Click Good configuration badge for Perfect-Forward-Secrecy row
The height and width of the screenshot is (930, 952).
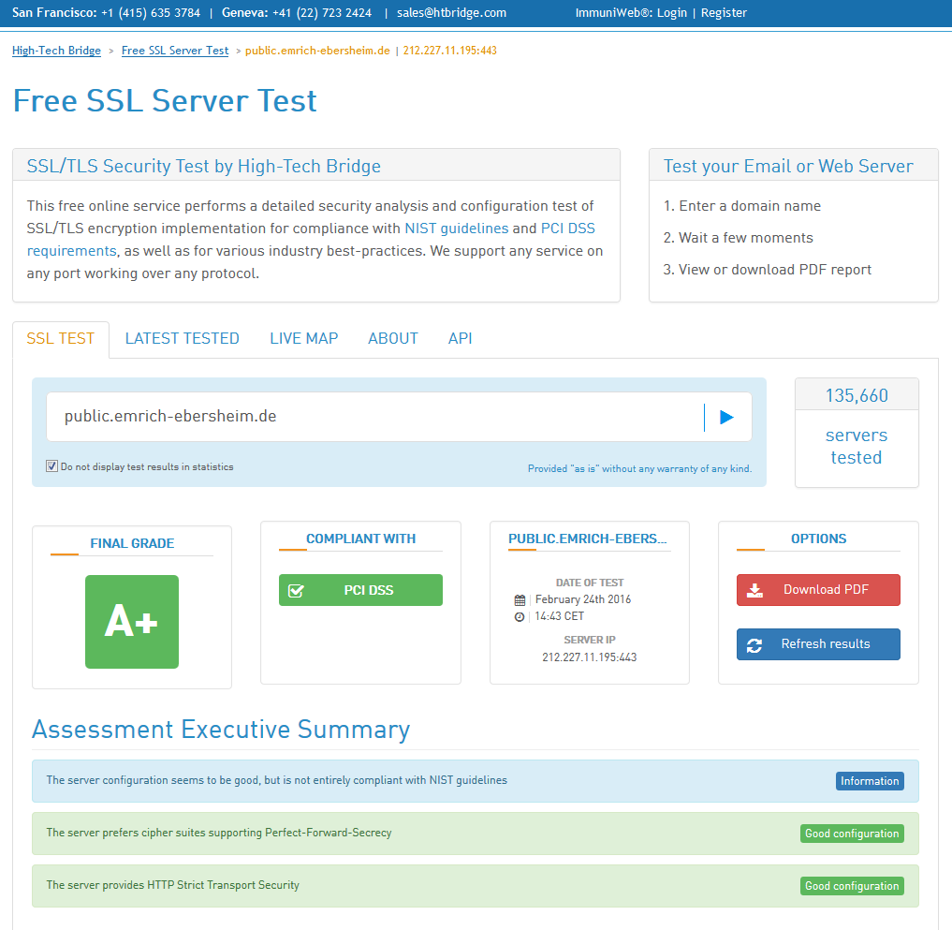point(852,834)
